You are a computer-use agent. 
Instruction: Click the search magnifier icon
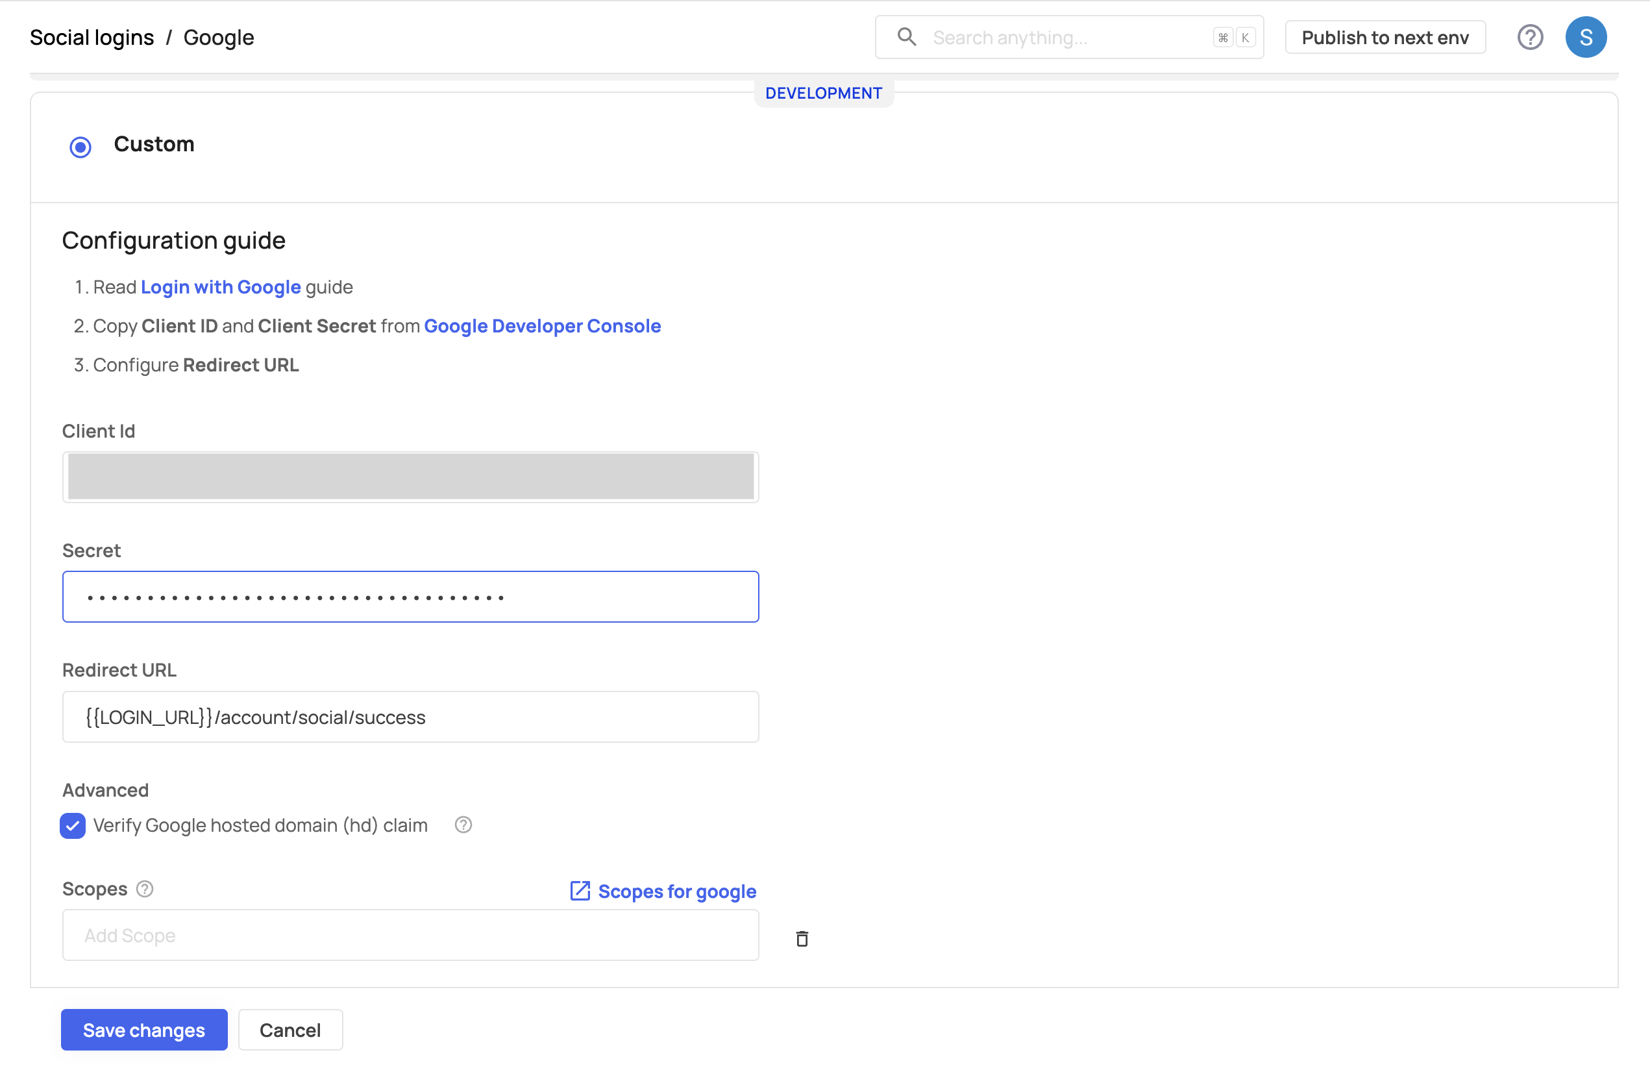tap(906, 37)
